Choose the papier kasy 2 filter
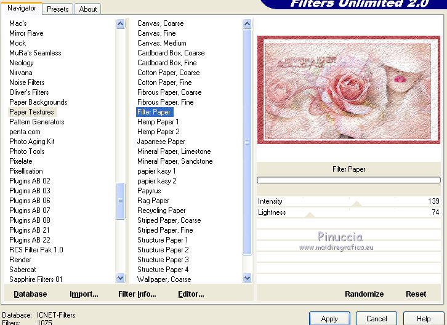 click(157, 181)
